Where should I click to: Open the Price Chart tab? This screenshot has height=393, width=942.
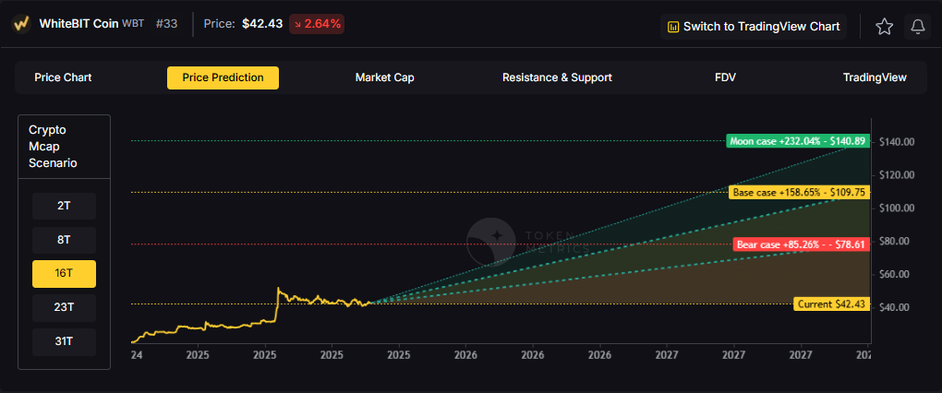[63, 77]
